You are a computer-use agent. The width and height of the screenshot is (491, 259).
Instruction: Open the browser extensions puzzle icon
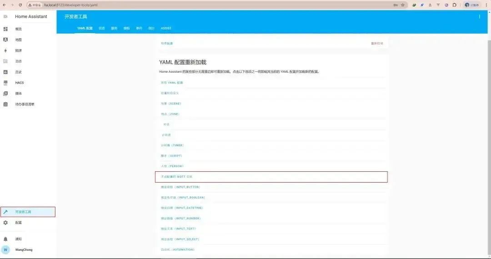pyautogui.click(x=454, y=5)
